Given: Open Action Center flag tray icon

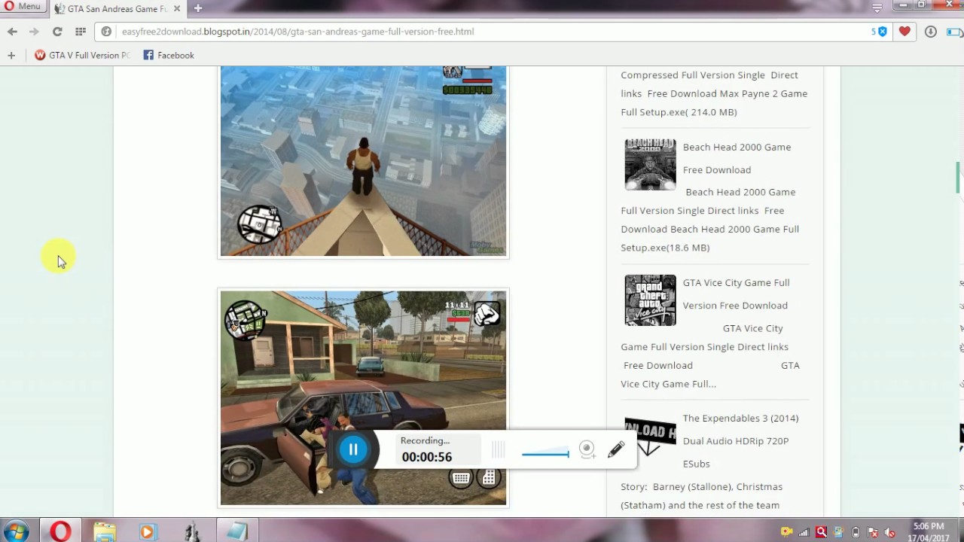Looking at the screenshot, I should [873, 532].
